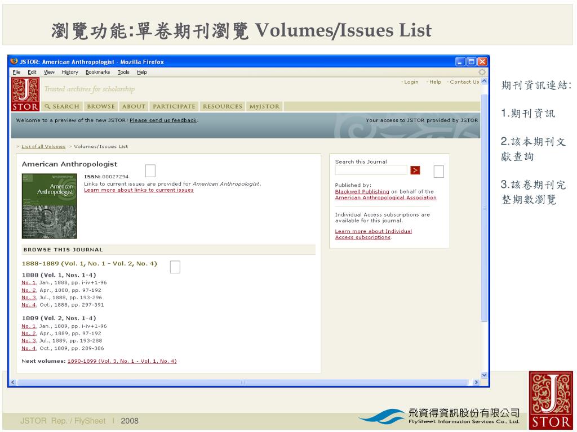Click 'American Anthropologist' journal title text
577x432 pixels.
(69, 164)
